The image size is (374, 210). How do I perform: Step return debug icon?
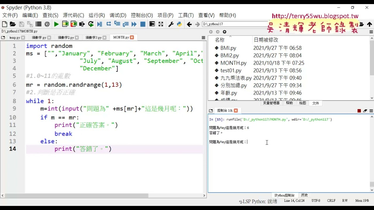coord(126,24)
